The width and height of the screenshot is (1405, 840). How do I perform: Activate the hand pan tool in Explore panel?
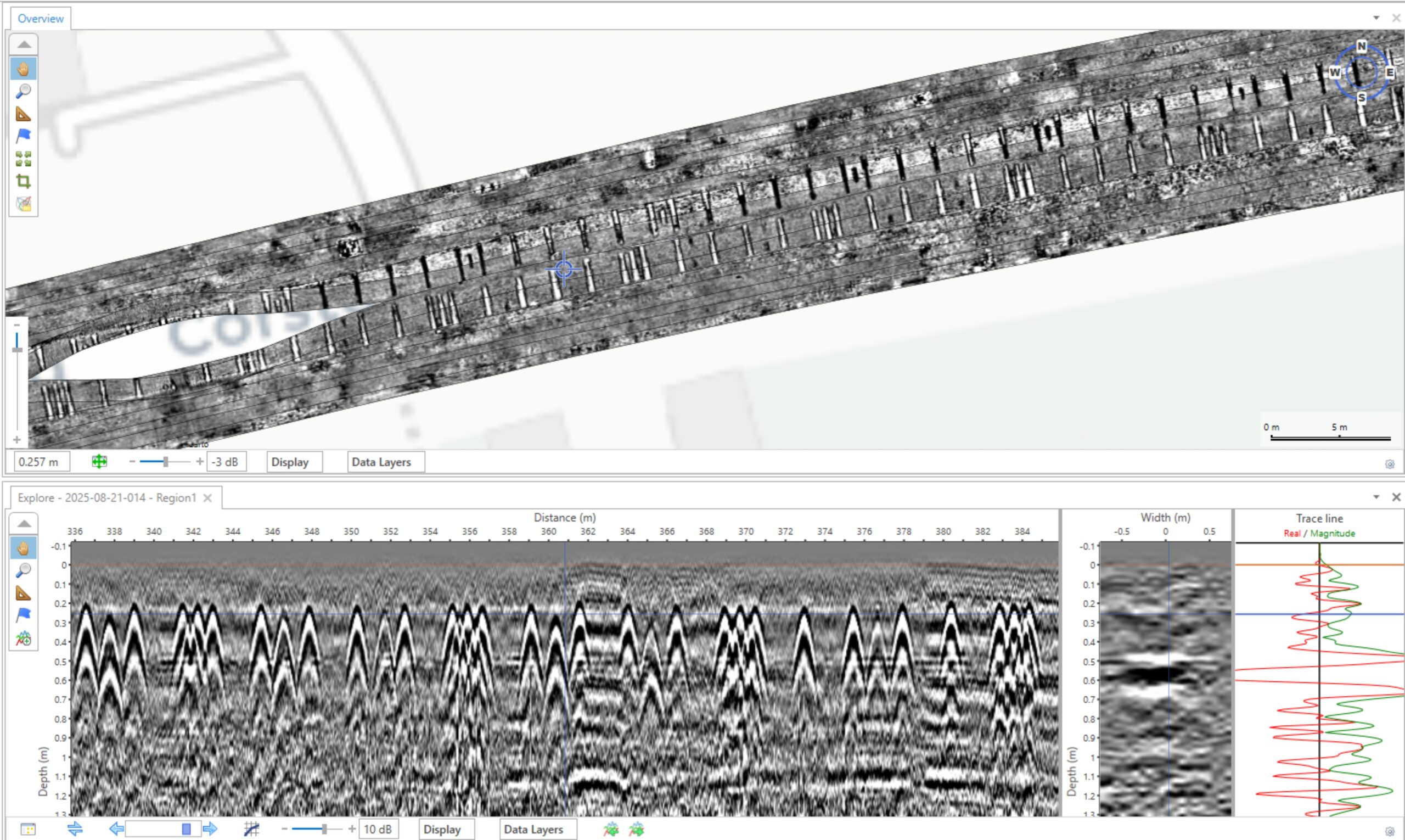pyautogui.click(x=23, y=548)
